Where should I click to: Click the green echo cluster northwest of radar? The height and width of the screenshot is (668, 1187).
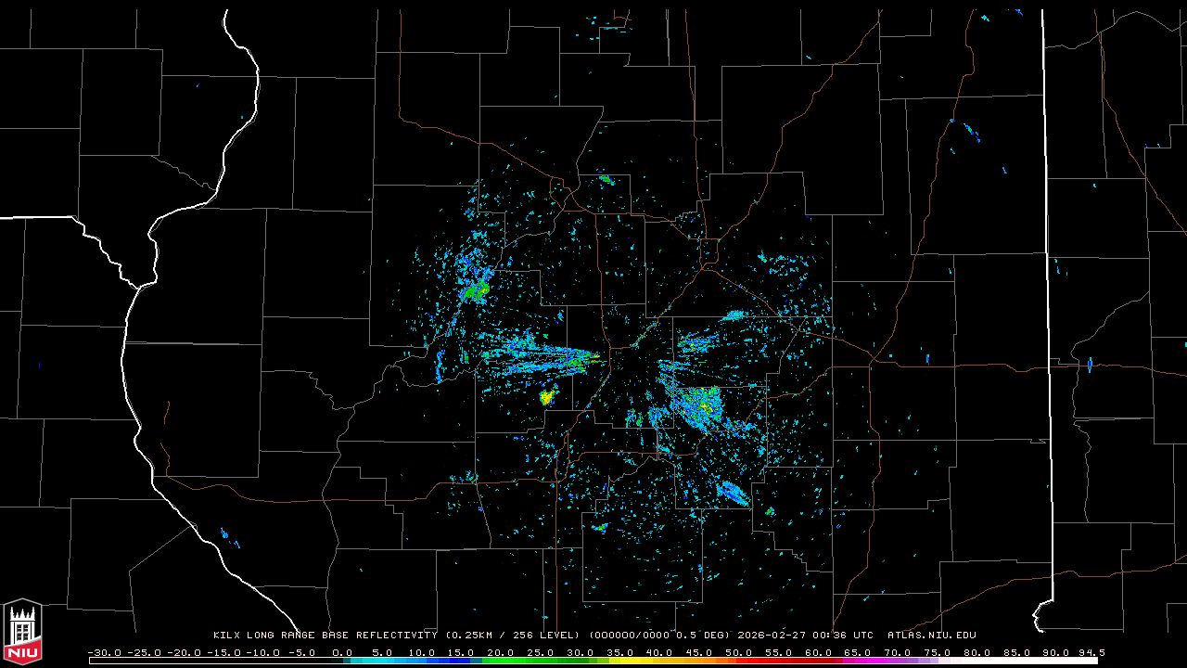(477, 290)
